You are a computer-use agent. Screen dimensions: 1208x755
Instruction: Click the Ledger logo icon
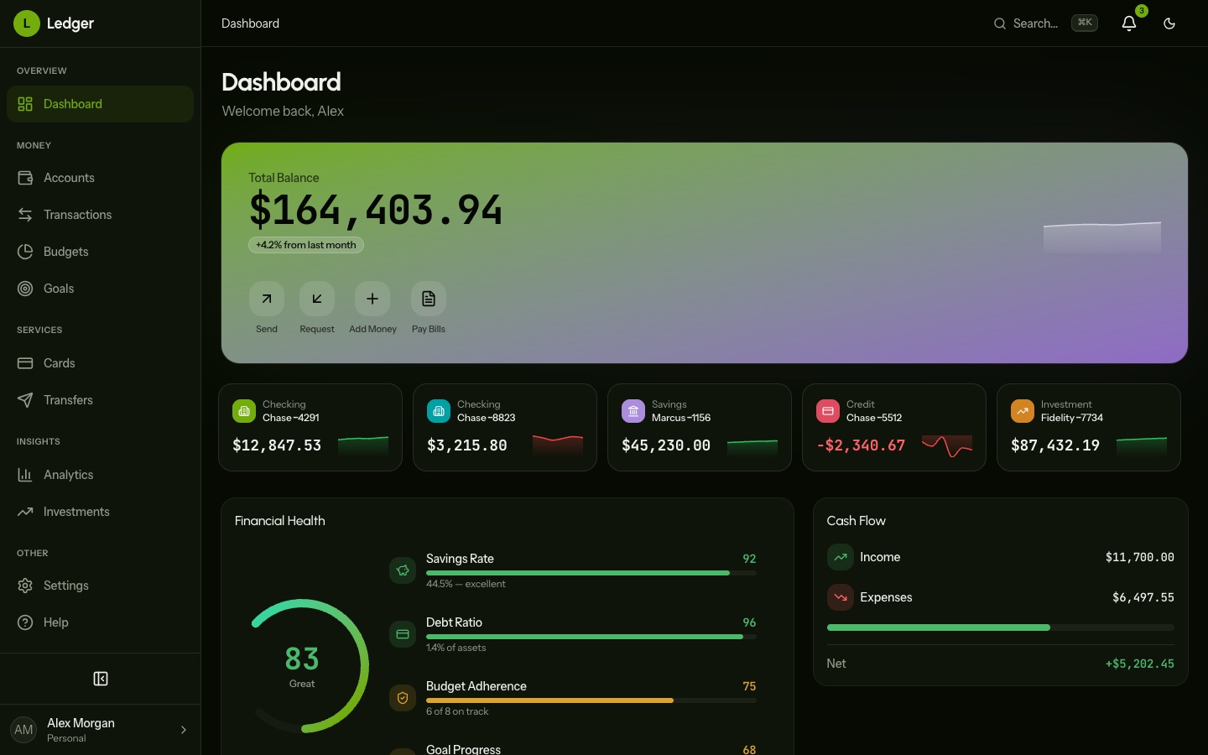pos(27,23)
